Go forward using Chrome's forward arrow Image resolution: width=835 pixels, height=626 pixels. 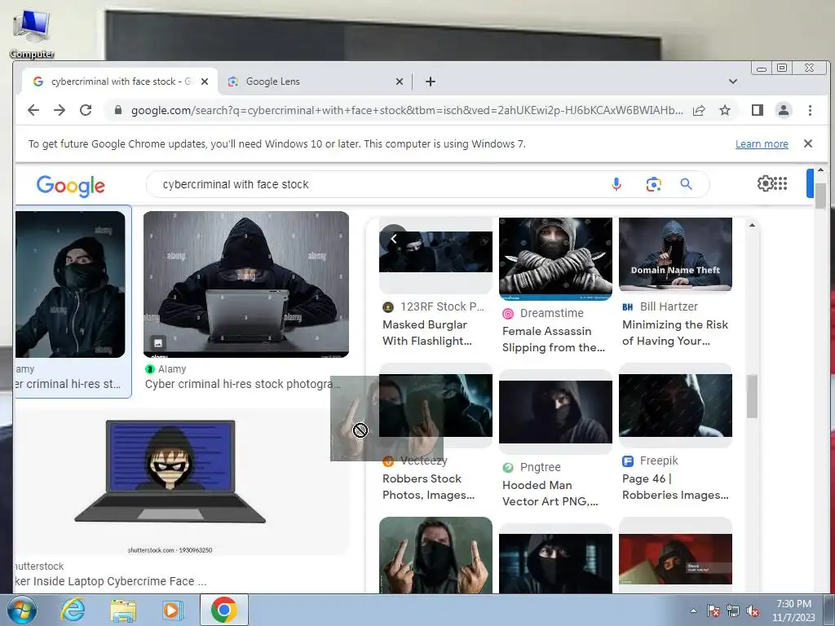(x=60, y=110)
